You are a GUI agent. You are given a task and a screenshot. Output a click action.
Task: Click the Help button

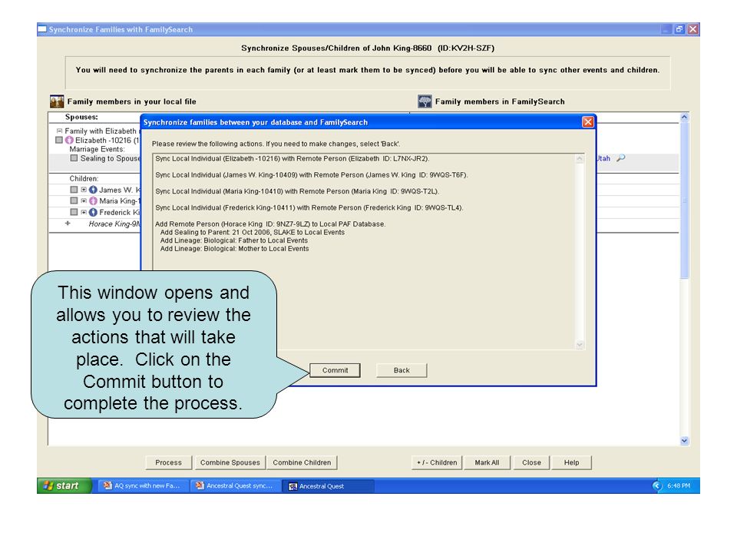(x=571, y=462)
